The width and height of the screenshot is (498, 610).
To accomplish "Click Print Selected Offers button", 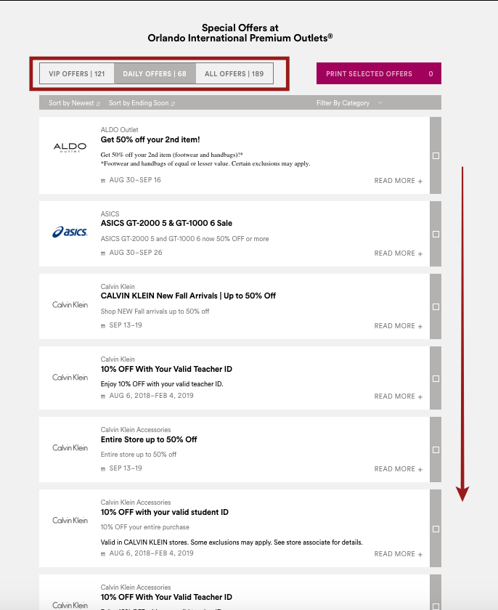I will point(379,73).
